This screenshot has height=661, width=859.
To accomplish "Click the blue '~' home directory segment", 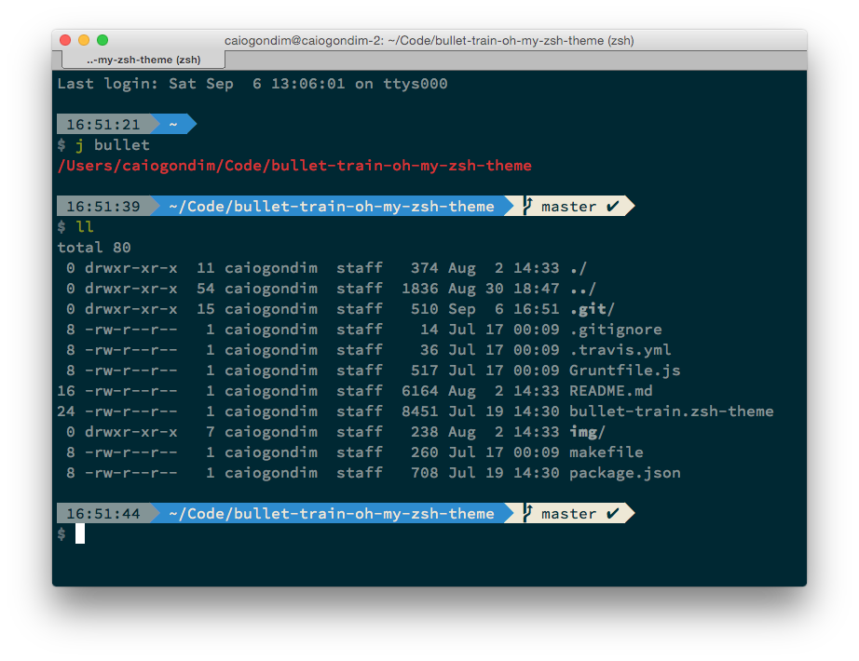I will [173, 124].
